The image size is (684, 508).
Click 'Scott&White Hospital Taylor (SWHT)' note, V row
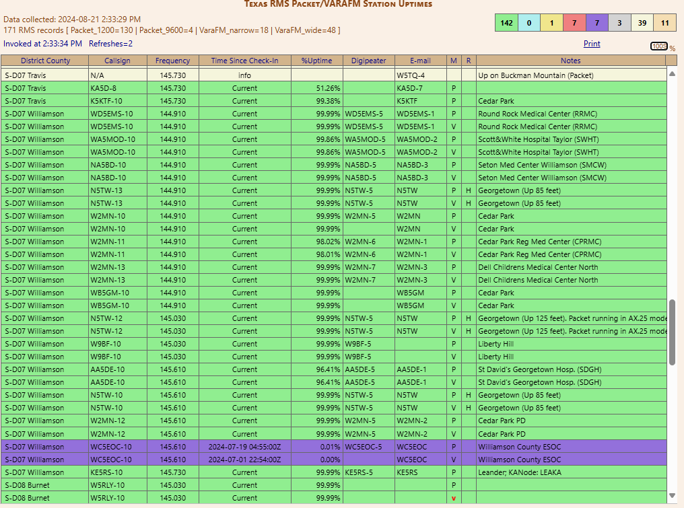[x=539, y=152]
